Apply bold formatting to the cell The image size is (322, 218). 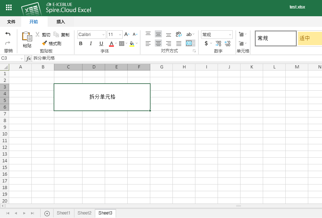[x=81, y=43]
